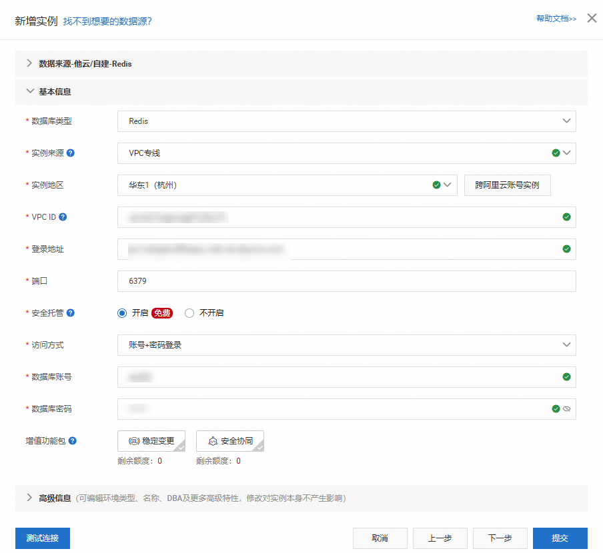Click the 跨阿里云账号实例 button
603x553 pixels.
pos(507,185)
